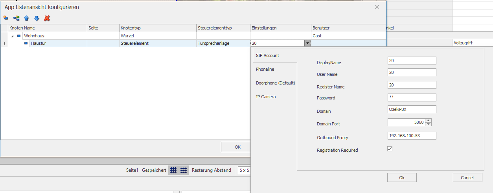Click OK in the App Listenansicht dialog
Image resolution: width=493 pixels, height=193 pixels.
point(237,147)
